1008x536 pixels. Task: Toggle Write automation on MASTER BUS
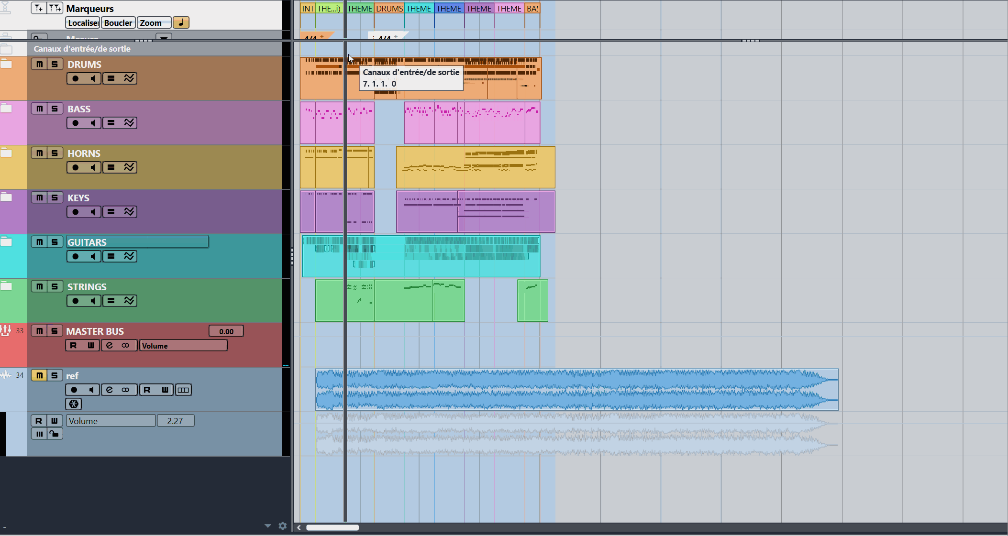pyautogui.click(x=91, y=345)
